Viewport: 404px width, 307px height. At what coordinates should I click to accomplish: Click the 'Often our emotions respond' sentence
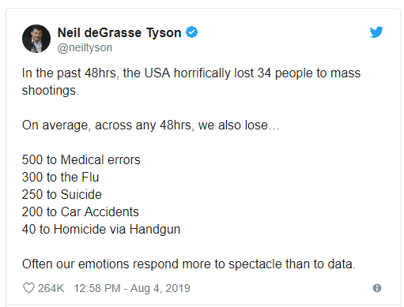pyautogui.click(x=189, y=264)
